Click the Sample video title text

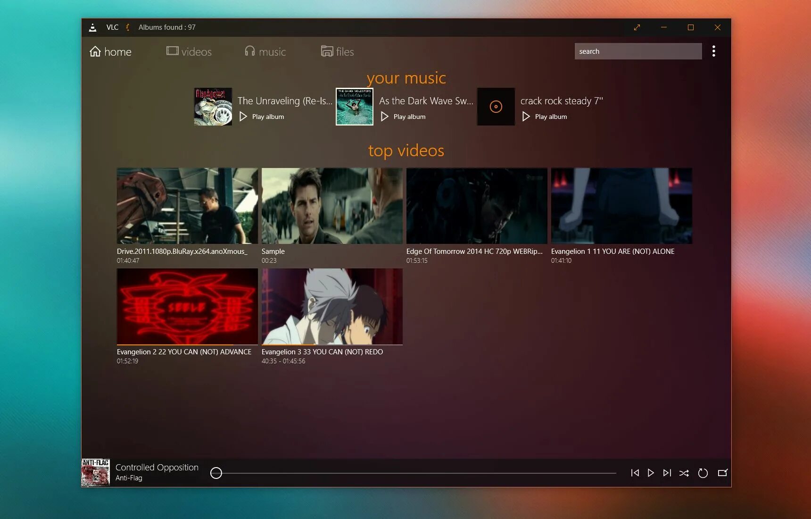pos(273,251)
